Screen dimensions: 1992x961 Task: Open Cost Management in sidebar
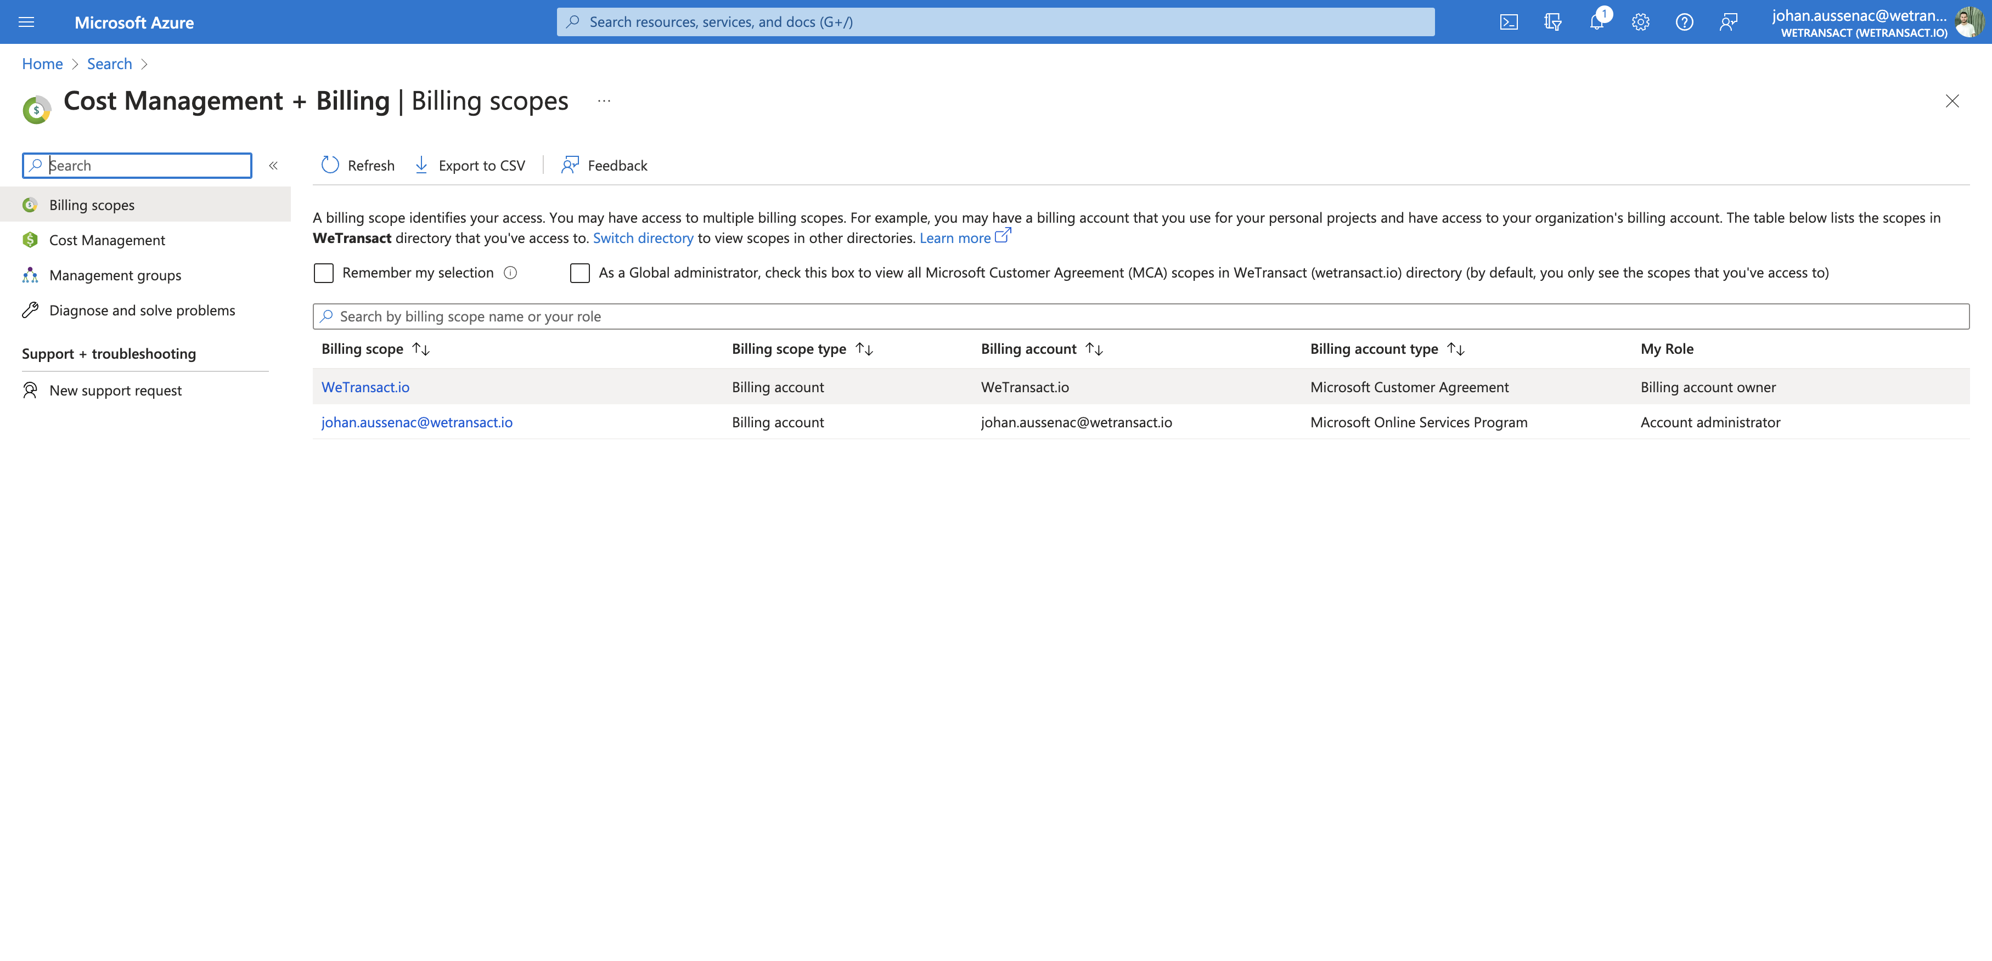(x=145, y=240)
